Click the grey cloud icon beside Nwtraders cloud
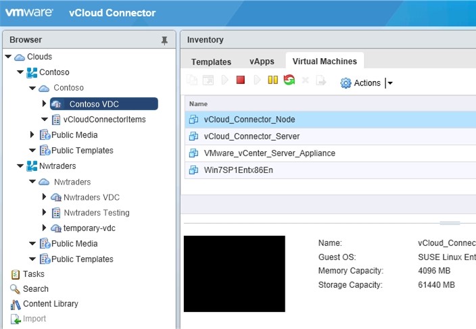 click(44, 182)
